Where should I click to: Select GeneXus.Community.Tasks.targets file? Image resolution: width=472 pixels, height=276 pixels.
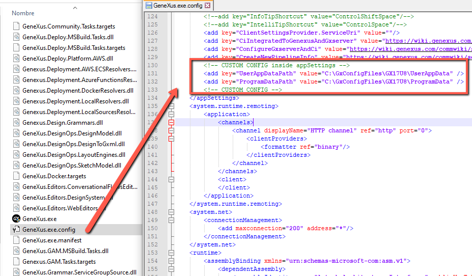click(69, 26)
